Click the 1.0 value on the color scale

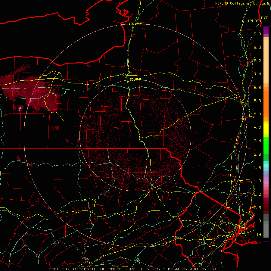point(257,181)
